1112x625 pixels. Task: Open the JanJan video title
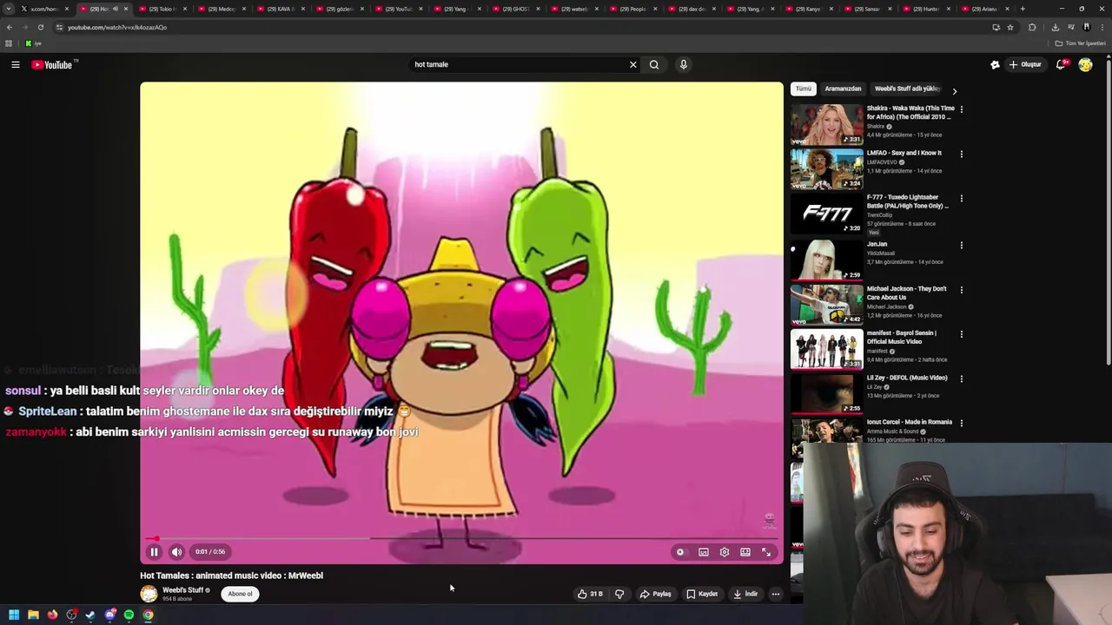(x=877, y=244)
